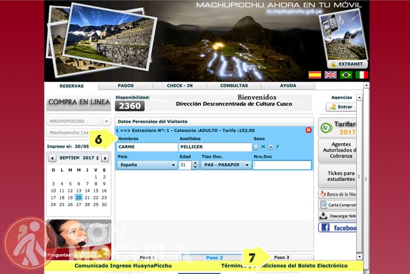The width and height of the screenshot is (410, 274).
Task: Select day 21 in the calendar
Action: tap(87, 198)
